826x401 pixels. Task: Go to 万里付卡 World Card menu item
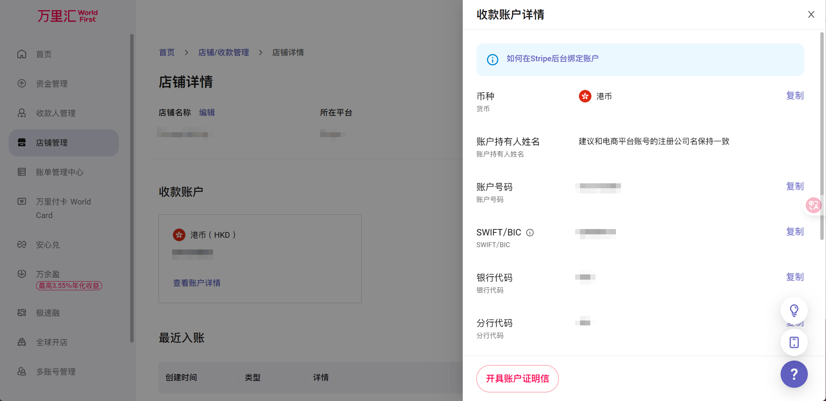coord(63,208)
